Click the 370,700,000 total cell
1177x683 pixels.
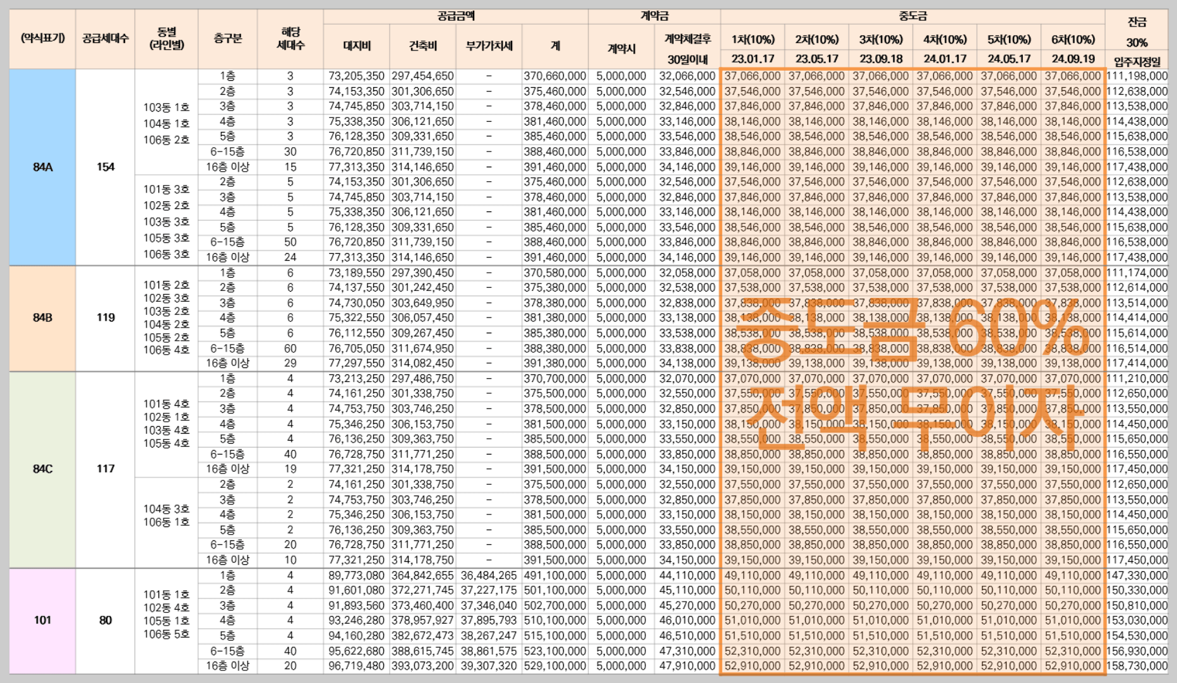pyautogui.click(x=555, y=379)
